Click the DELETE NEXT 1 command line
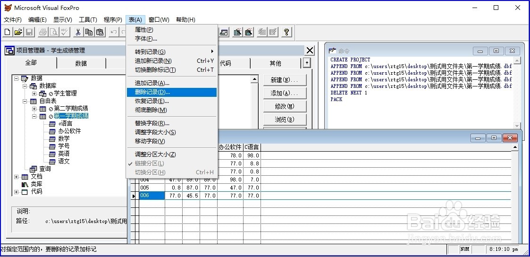This screenshot has height=257, width=530. [x=348, y=93]
